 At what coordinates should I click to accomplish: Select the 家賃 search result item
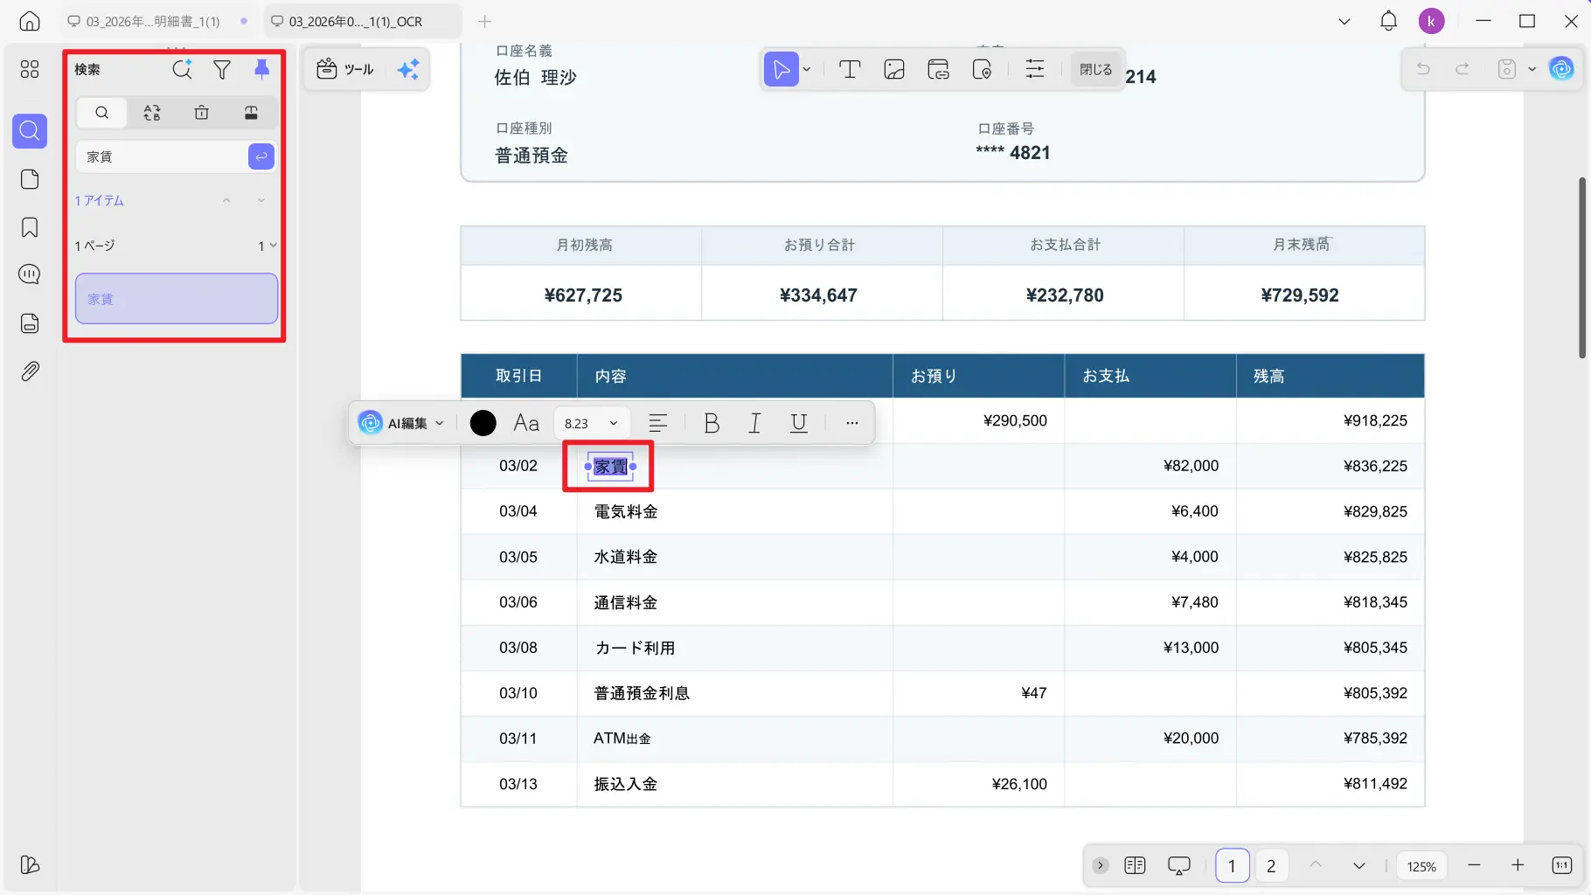click(x=177, y=299)
